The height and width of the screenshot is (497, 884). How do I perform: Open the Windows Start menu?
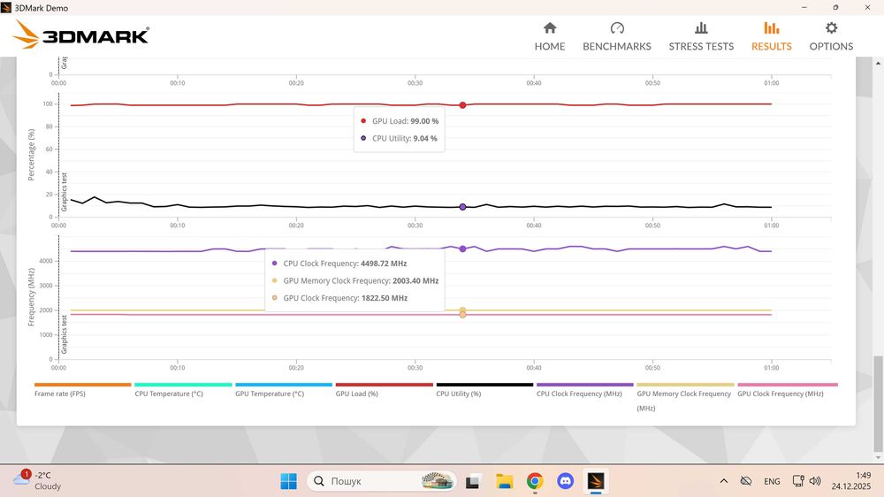pos(289,481)
